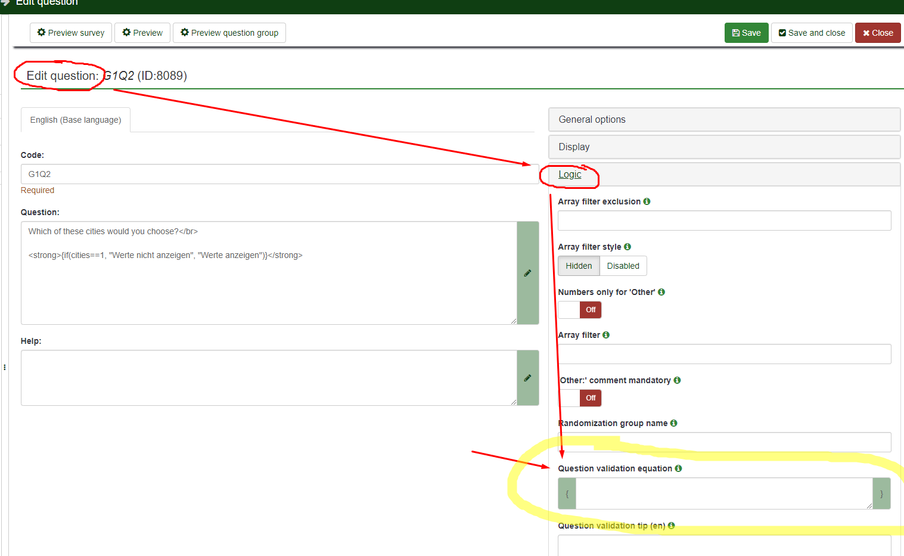Click info icon next to 'Other:' comment mandatory
904x556 pixels.
677,380
